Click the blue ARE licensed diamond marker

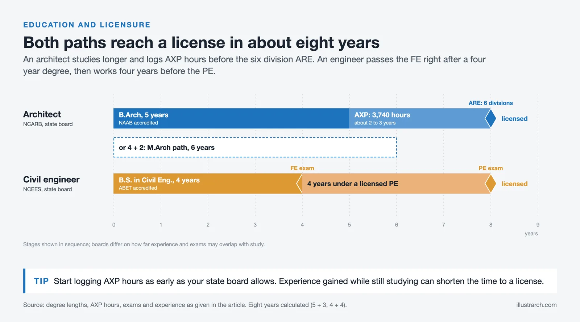(490, 118)
